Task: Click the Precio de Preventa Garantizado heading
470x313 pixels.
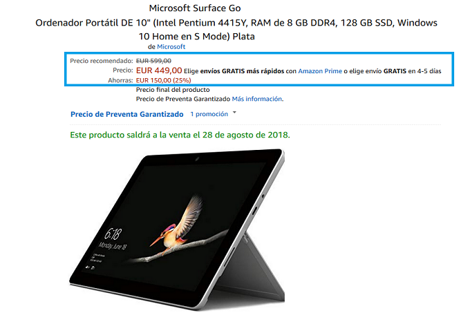Action: point(126,114)
